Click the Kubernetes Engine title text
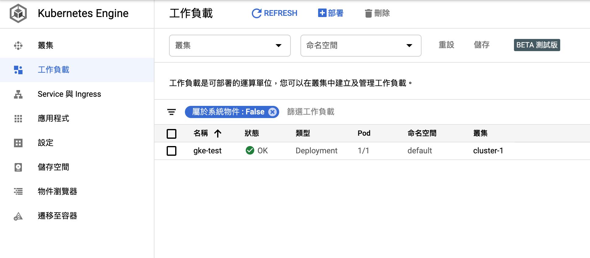Image resolution: width=590 pixels, height=258 pixels. (x=83, y=13)
